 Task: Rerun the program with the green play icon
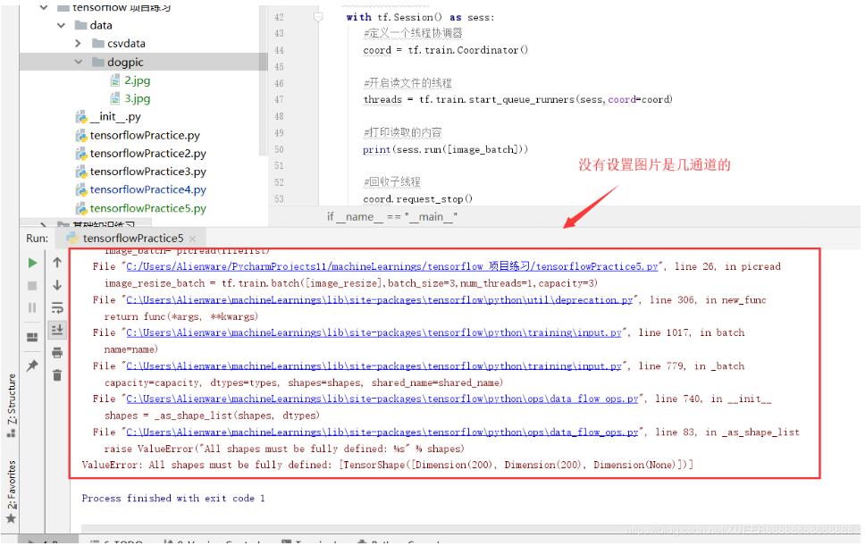(32, 263)
